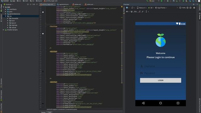
Task: Tap the back navigation icon in the phone preview
Action: [x=143, y=103]
